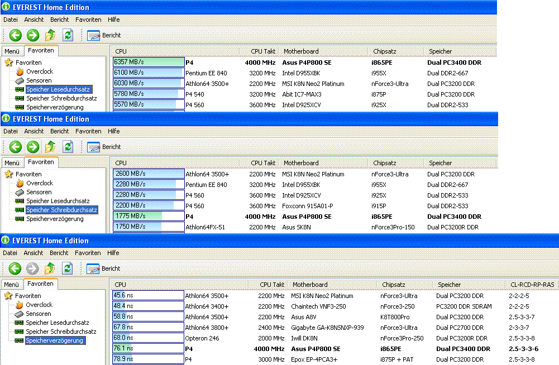Open Bericht report in the bottom window toolbar
This screenshot has height=365, width=559.
[x=103, y=268]
